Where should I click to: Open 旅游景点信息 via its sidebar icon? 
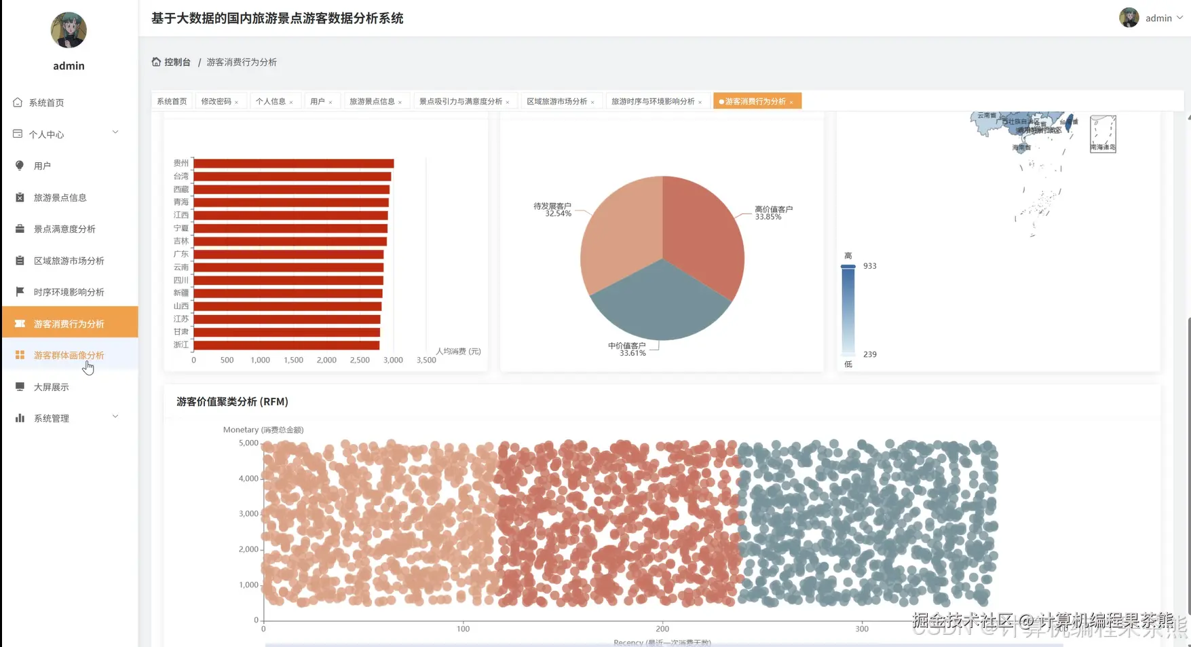click(x=20, y=198)
